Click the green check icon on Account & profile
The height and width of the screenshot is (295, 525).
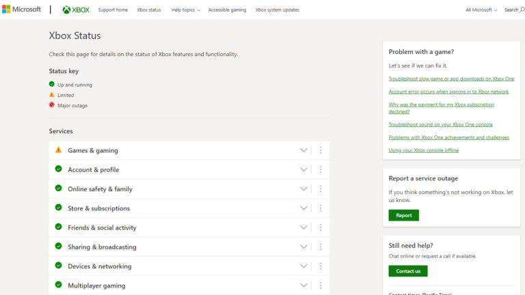tap(58, 169)
